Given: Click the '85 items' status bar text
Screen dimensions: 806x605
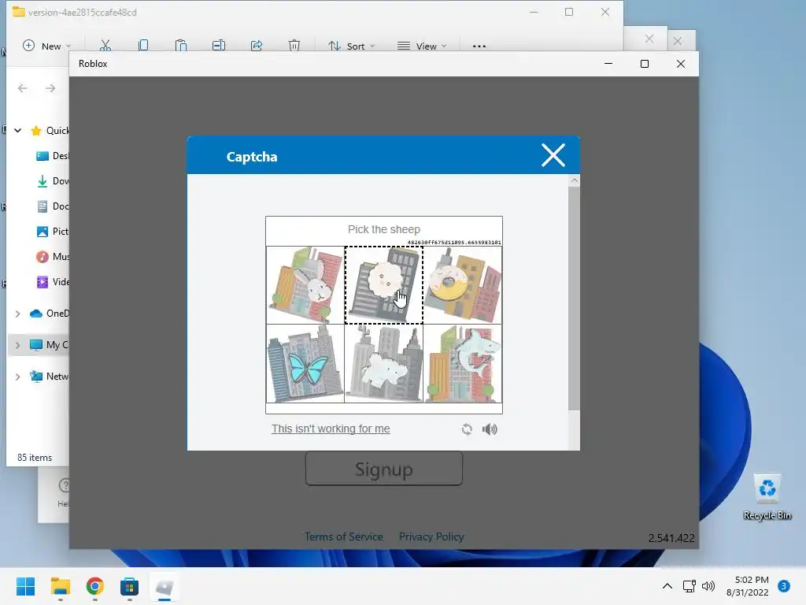Looking at the screenshot, I should pos(35,458).
